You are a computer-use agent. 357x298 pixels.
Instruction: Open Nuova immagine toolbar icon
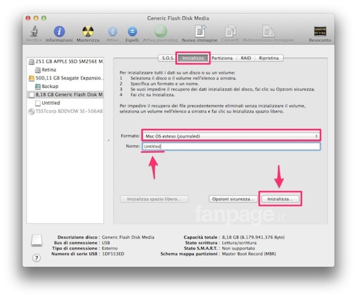click(200, 31)
